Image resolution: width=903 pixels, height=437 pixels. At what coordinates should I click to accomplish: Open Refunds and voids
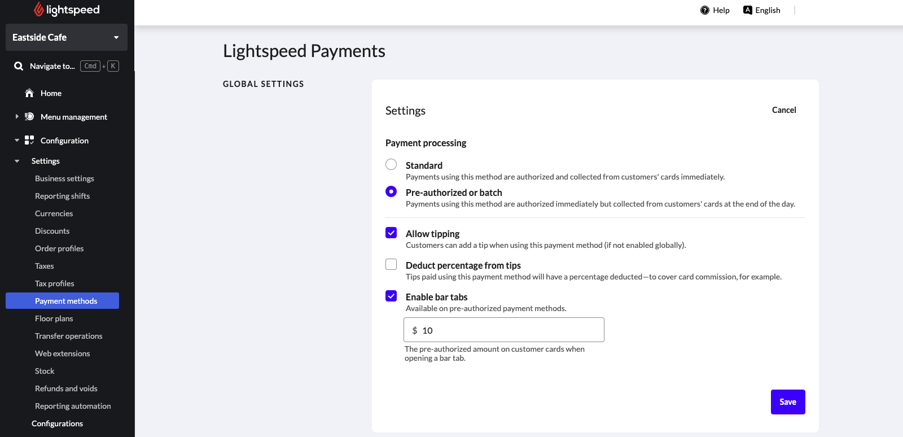point(66,388)
